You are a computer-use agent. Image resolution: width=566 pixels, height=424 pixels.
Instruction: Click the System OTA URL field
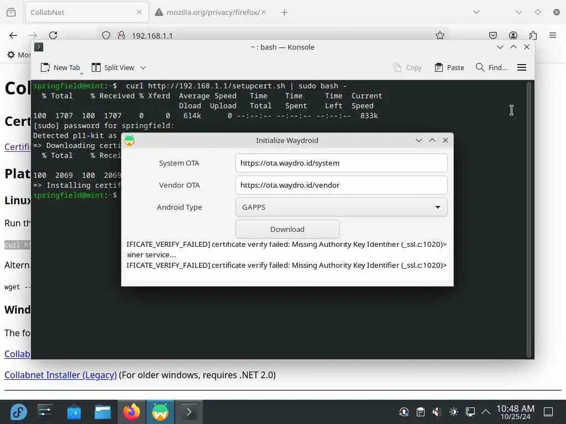(341, 163)
